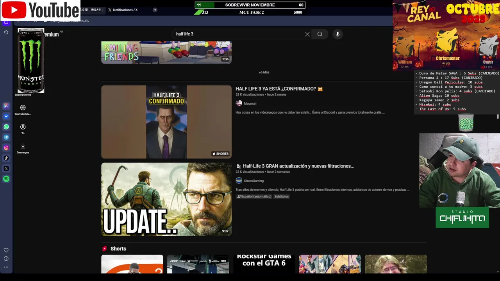
Task: Open the UPDATE.. Half-Life thumbnail
Action: click(x=166, y=199)
